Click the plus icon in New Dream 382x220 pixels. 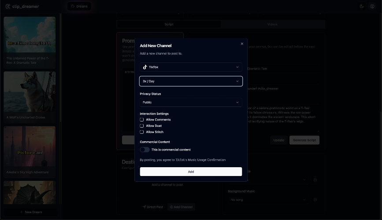pos(22,212)
